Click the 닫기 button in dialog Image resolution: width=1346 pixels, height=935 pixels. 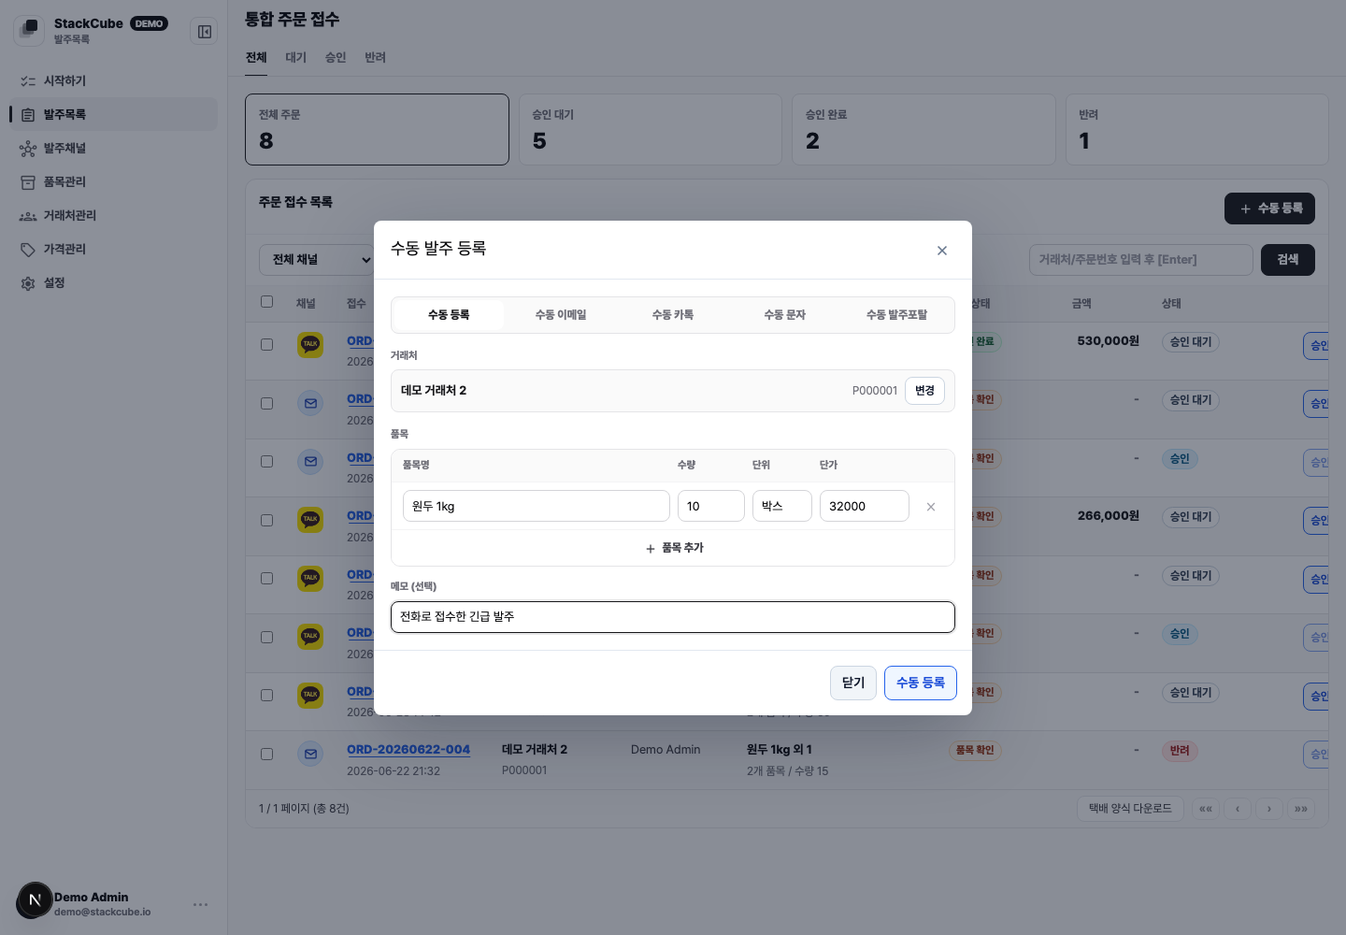click(853, 683)
